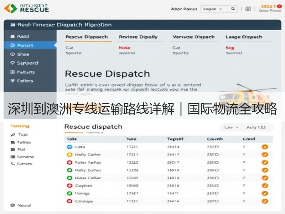Click the Norval icon at bottom
Viewport: 285px width, 214px height.
13,205
